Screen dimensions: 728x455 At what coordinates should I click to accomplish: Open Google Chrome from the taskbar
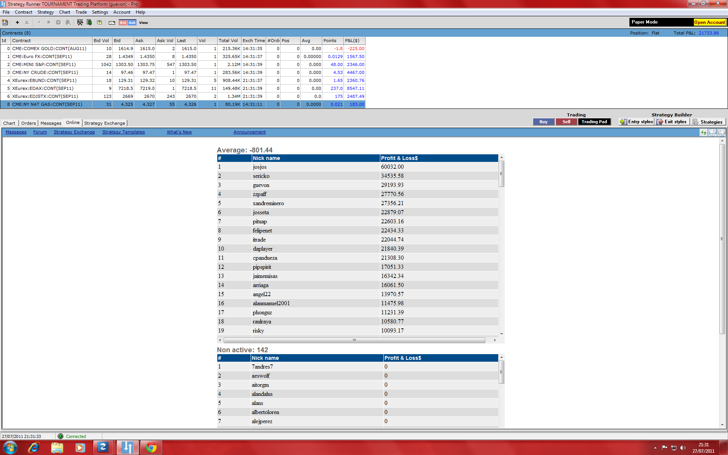151,448
